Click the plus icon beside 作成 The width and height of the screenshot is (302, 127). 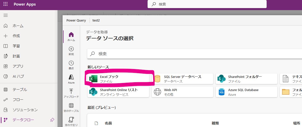point(6,36)
